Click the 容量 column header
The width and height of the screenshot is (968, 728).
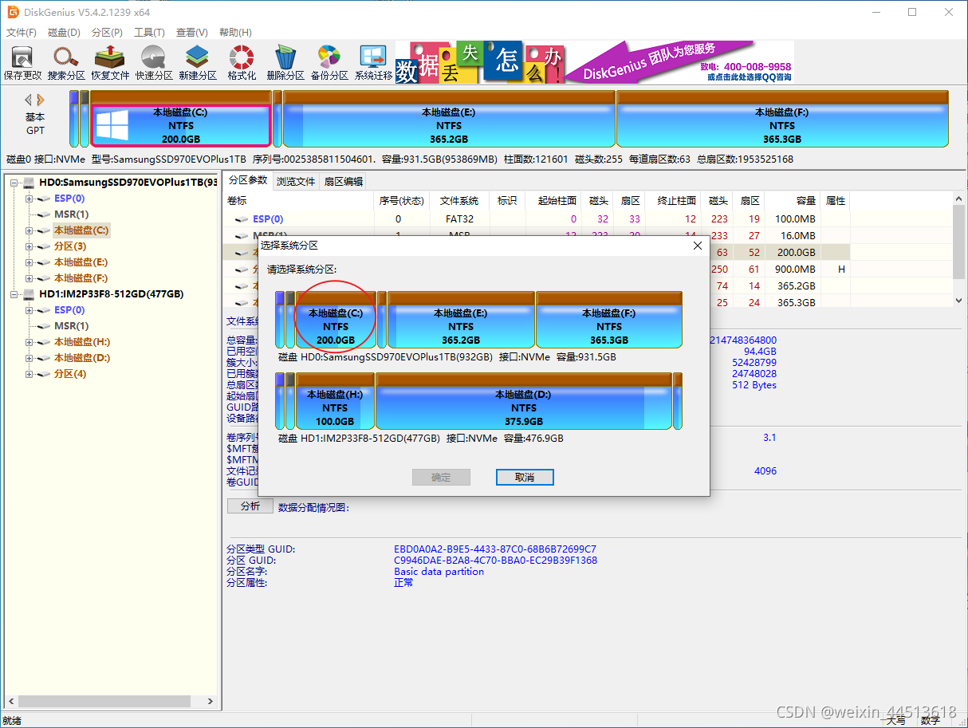(x=793, y=201)
